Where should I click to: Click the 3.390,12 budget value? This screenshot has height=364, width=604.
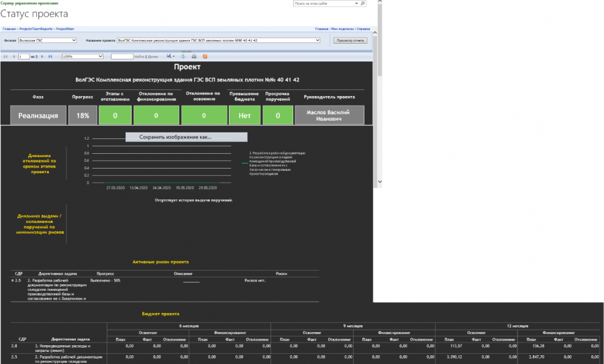(454, 357)
